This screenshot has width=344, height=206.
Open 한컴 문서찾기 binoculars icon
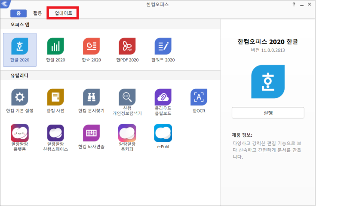tap(91, 97)
